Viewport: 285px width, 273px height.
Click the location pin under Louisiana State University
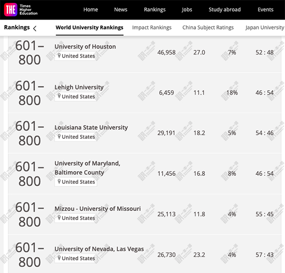coord(59,136)
